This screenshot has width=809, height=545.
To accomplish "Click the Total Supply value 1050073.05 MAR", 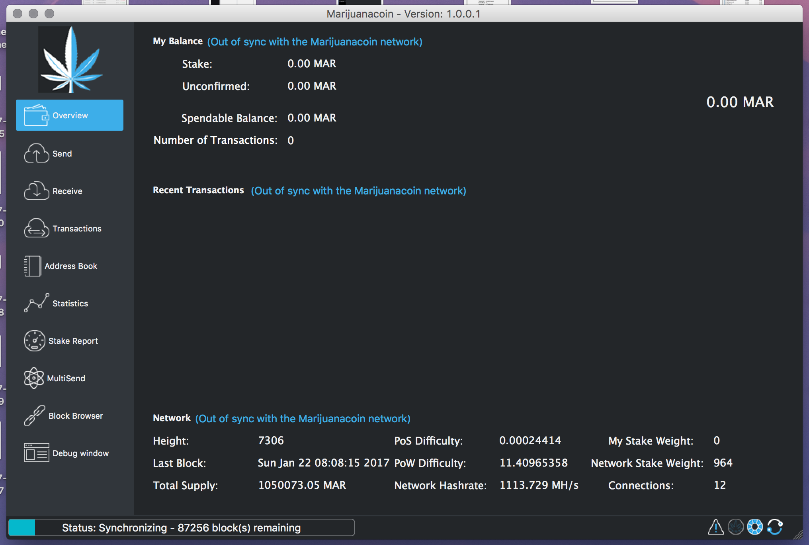I will pyautogui.click(x=302, y=485).
